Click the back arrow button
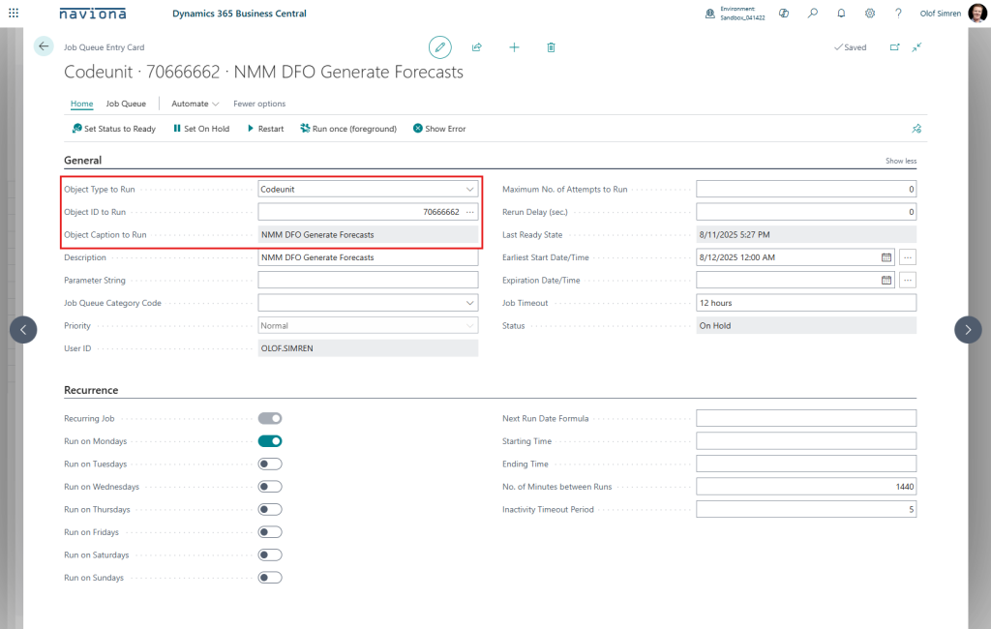Screen dimensions: 991x629 tap(44, 46)
